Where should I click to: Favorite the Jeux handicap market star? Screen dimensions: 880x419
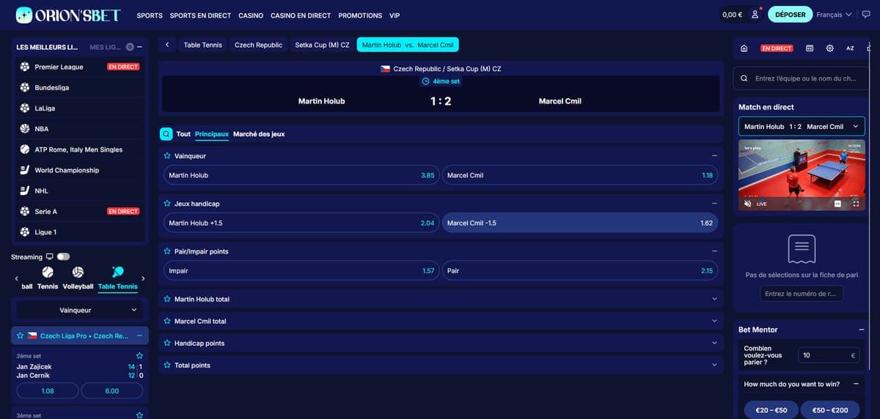coord(167,204)
